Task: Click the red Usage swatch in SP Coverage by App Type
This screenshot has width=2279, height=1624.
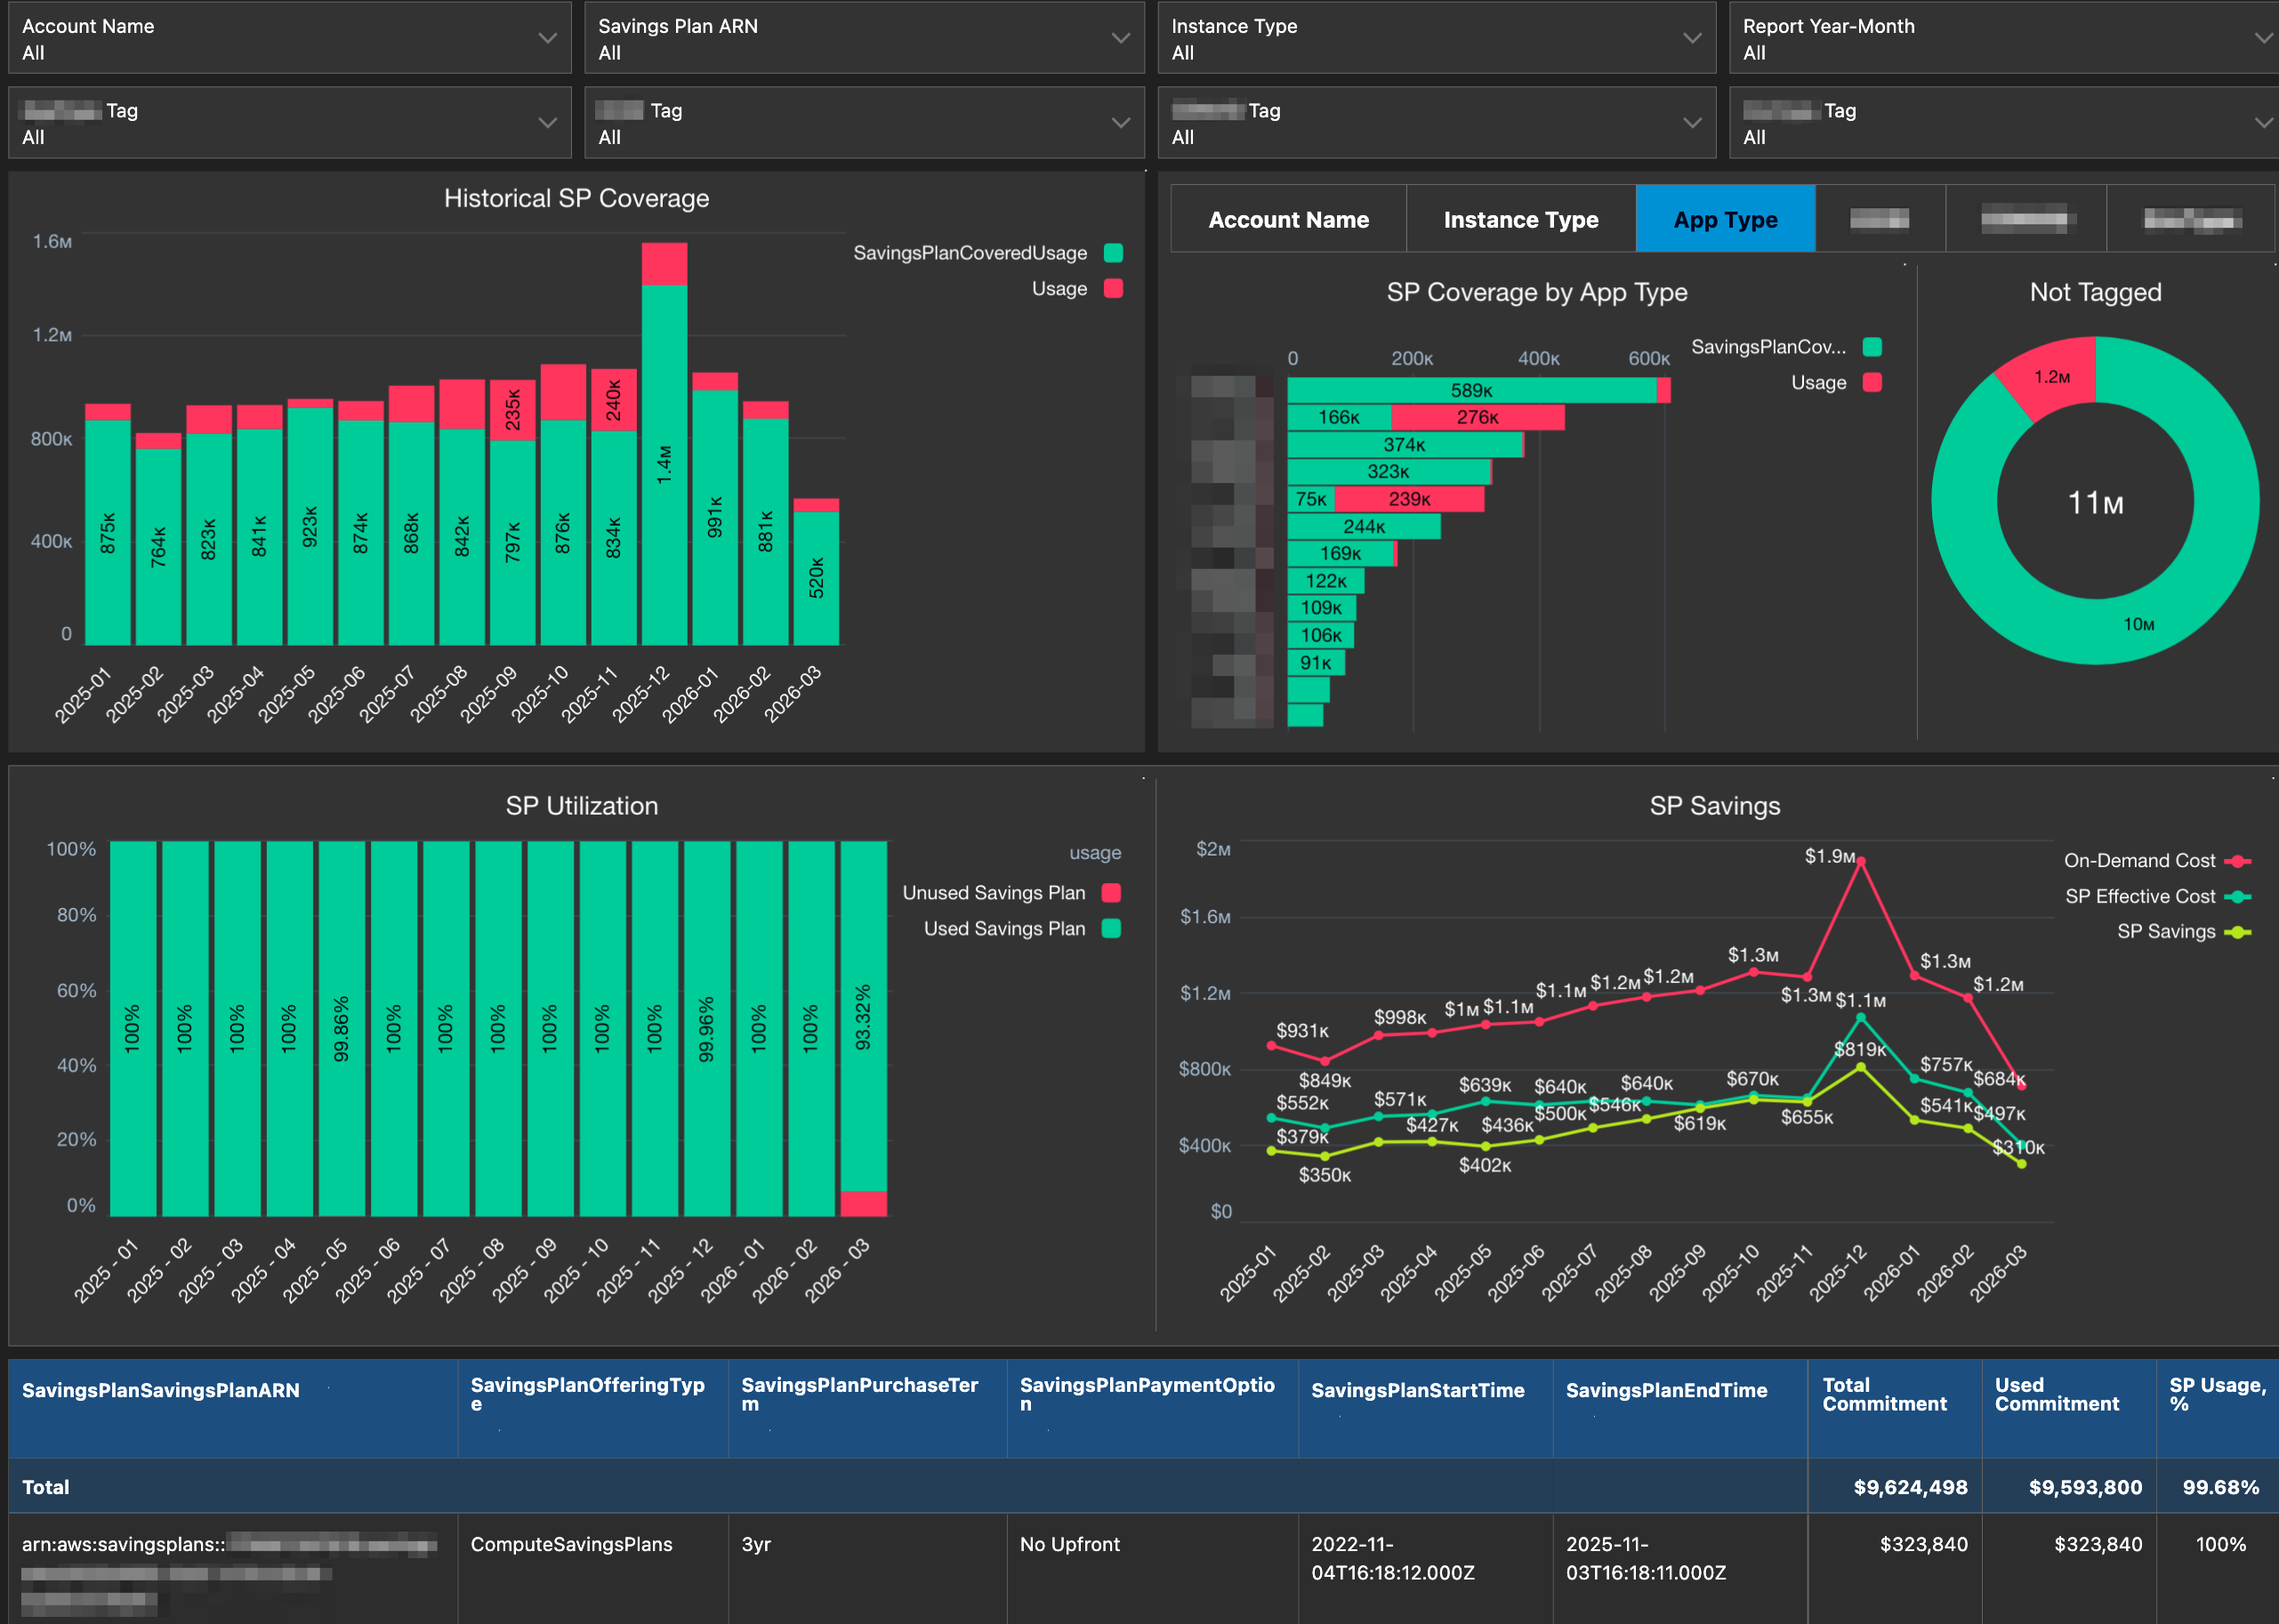Action: pyautogui.click(x=1872, y=383)
